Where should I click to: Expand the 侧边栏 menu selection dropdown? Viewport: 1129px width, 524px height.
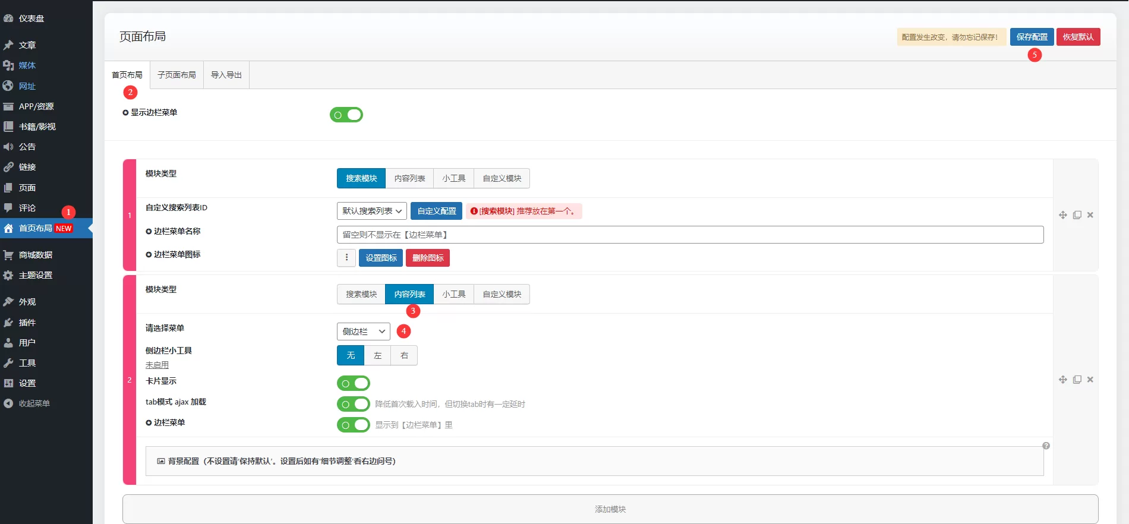coord(363,332)
